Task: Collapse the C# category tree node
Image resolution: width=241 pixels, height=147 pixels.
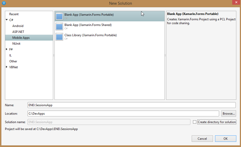Action: tap(7, 20)
